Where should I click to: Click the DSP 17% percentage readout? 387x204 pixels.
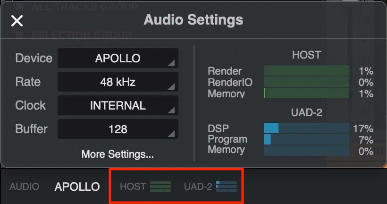coord(363,128)
